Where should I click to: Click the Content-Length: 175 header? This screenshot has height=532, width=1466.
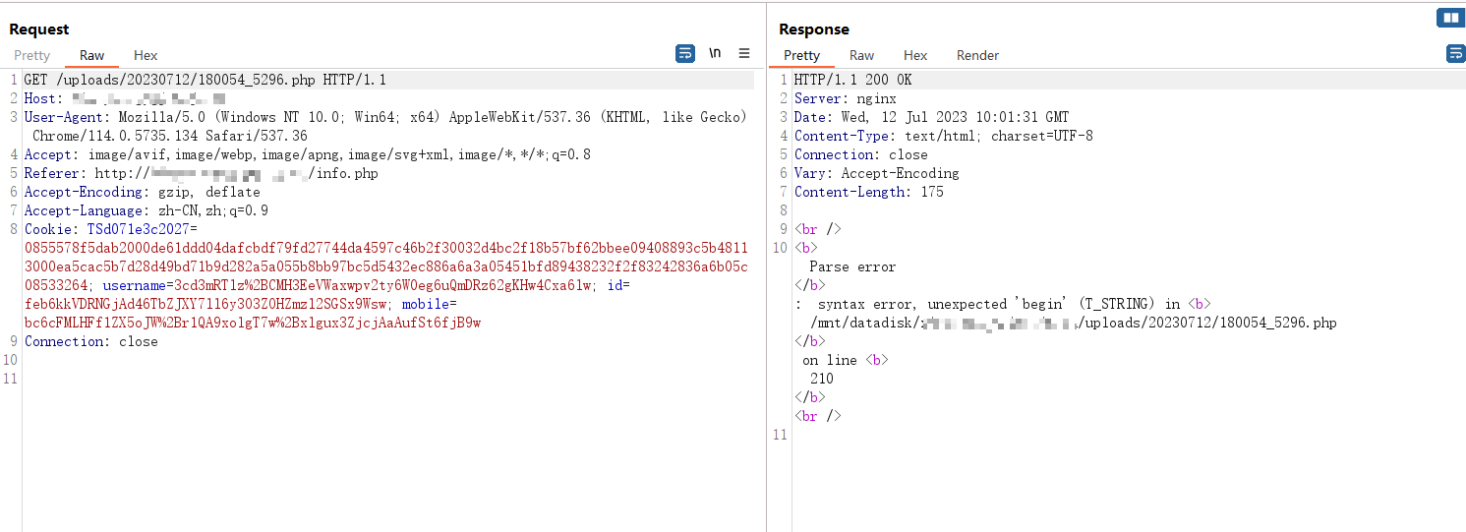click(x=869, y=192)
